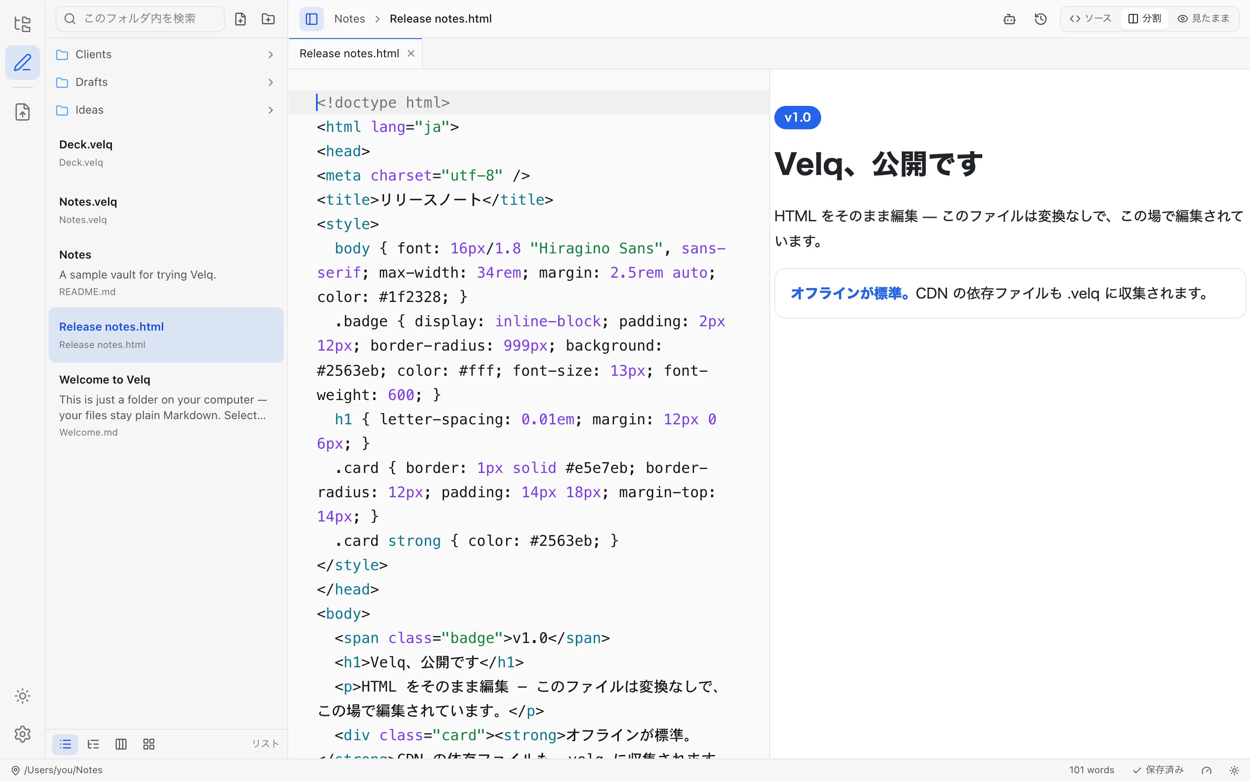
Task: Close the Release notes.html tab
Action: (411, 54)
